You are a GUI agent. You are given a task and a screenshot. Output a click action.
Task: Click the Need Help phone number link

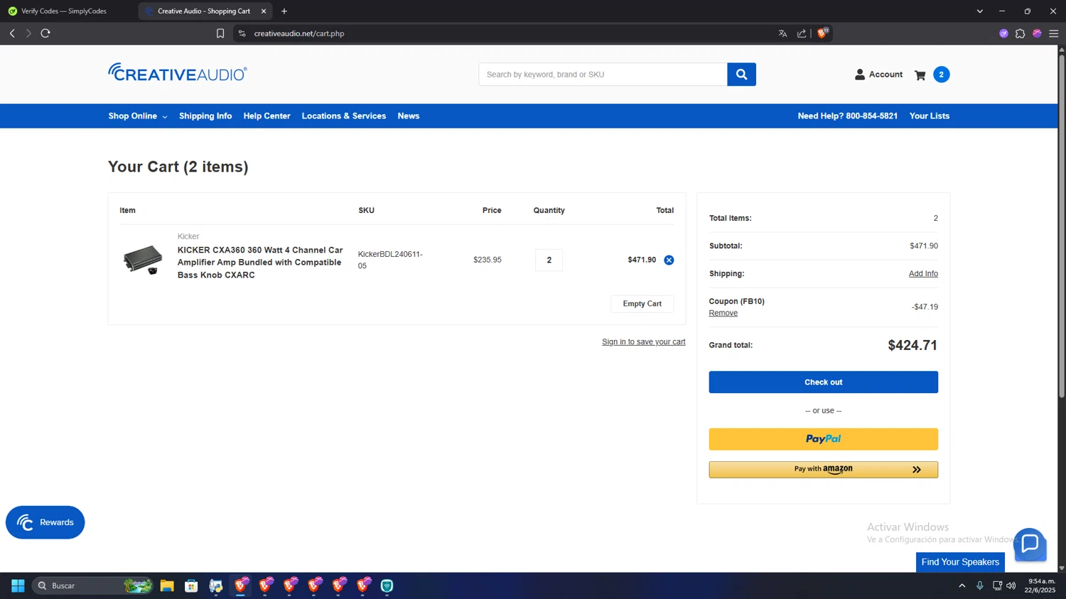tap(847, 116)
